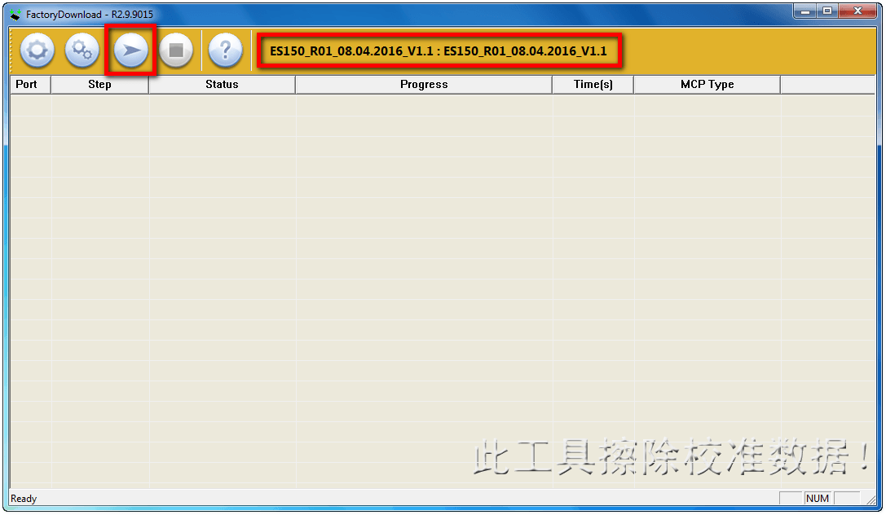Click the MCP Type column header

pos(707,85)
